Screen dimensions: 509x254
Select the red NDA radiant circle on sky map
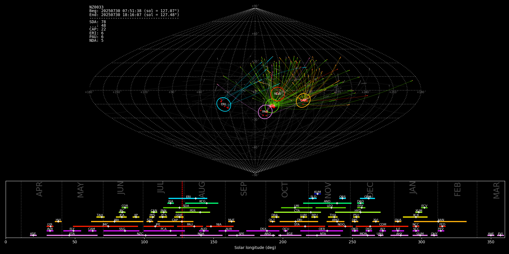click(x=278, y=94)
